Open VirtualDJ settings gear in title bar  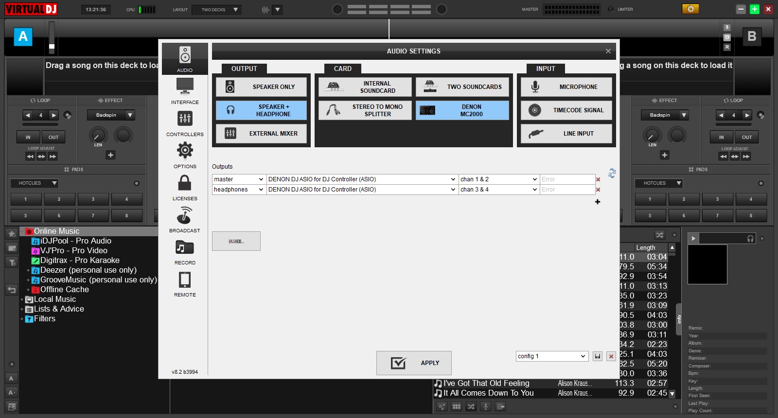[690, 9]
